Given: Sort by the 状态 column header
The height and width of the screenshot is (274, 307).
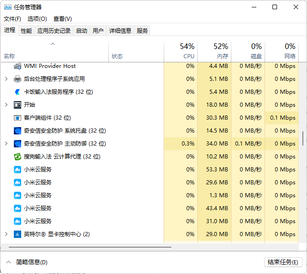Looking at the screenshot, I should [136, 52].
